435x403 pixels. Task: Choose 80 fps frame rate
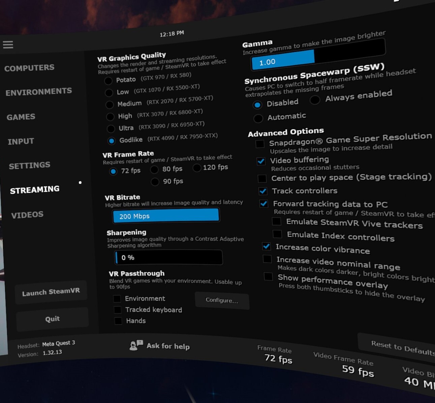[154, 169]
